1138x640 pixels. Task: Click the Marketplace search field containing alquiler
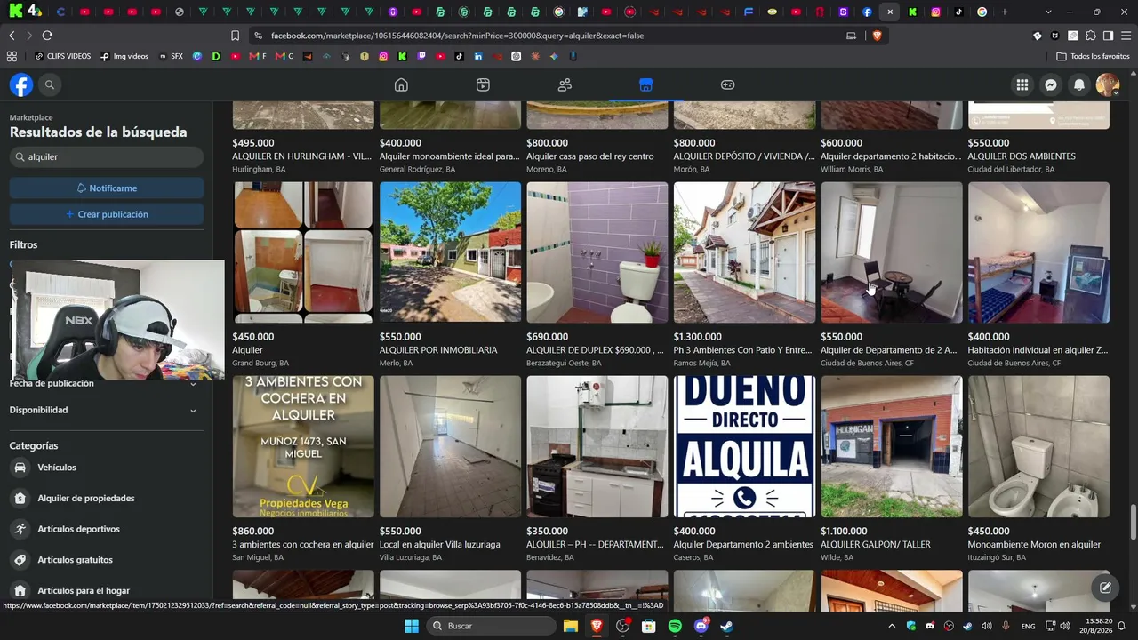[107, 156]
